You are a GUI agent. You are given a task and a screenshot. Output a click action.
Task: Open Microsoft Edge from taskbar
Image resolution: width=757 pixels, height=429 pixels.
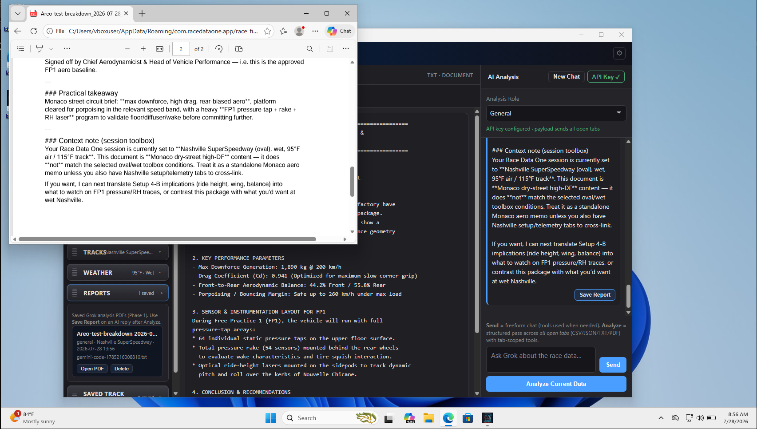pyautogui.click(x=448, y=418)
